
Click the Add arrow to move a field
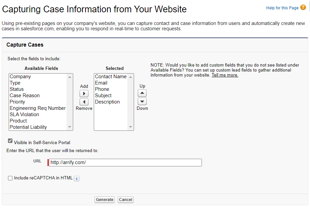(84, 94)
